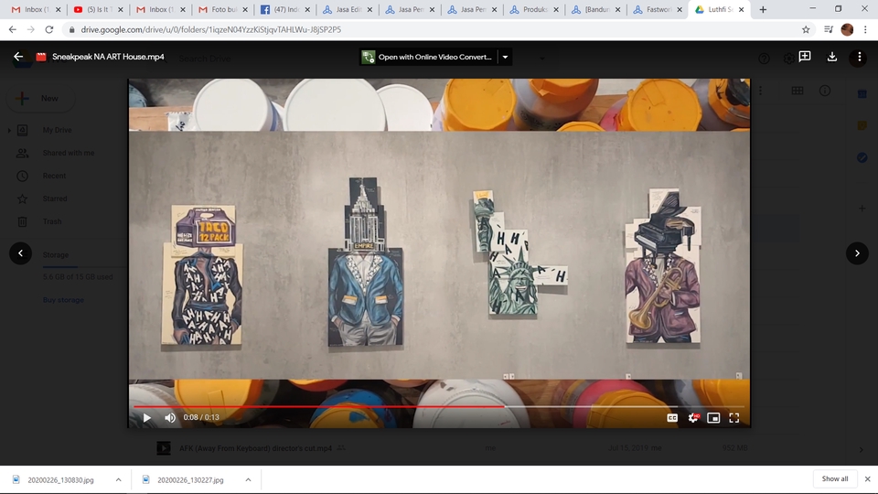878x494 pixels.
Task: Open Recent files list
Action: click(x=54, y=176)
